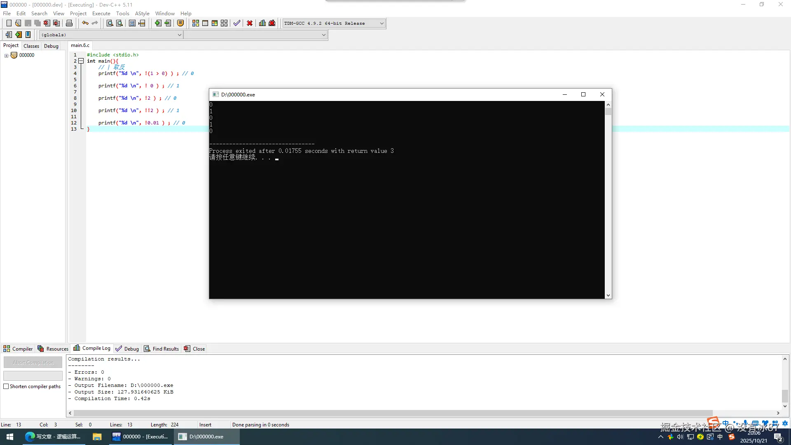
Task: Open the Find Results bottom tab
Action: (161, 349)
